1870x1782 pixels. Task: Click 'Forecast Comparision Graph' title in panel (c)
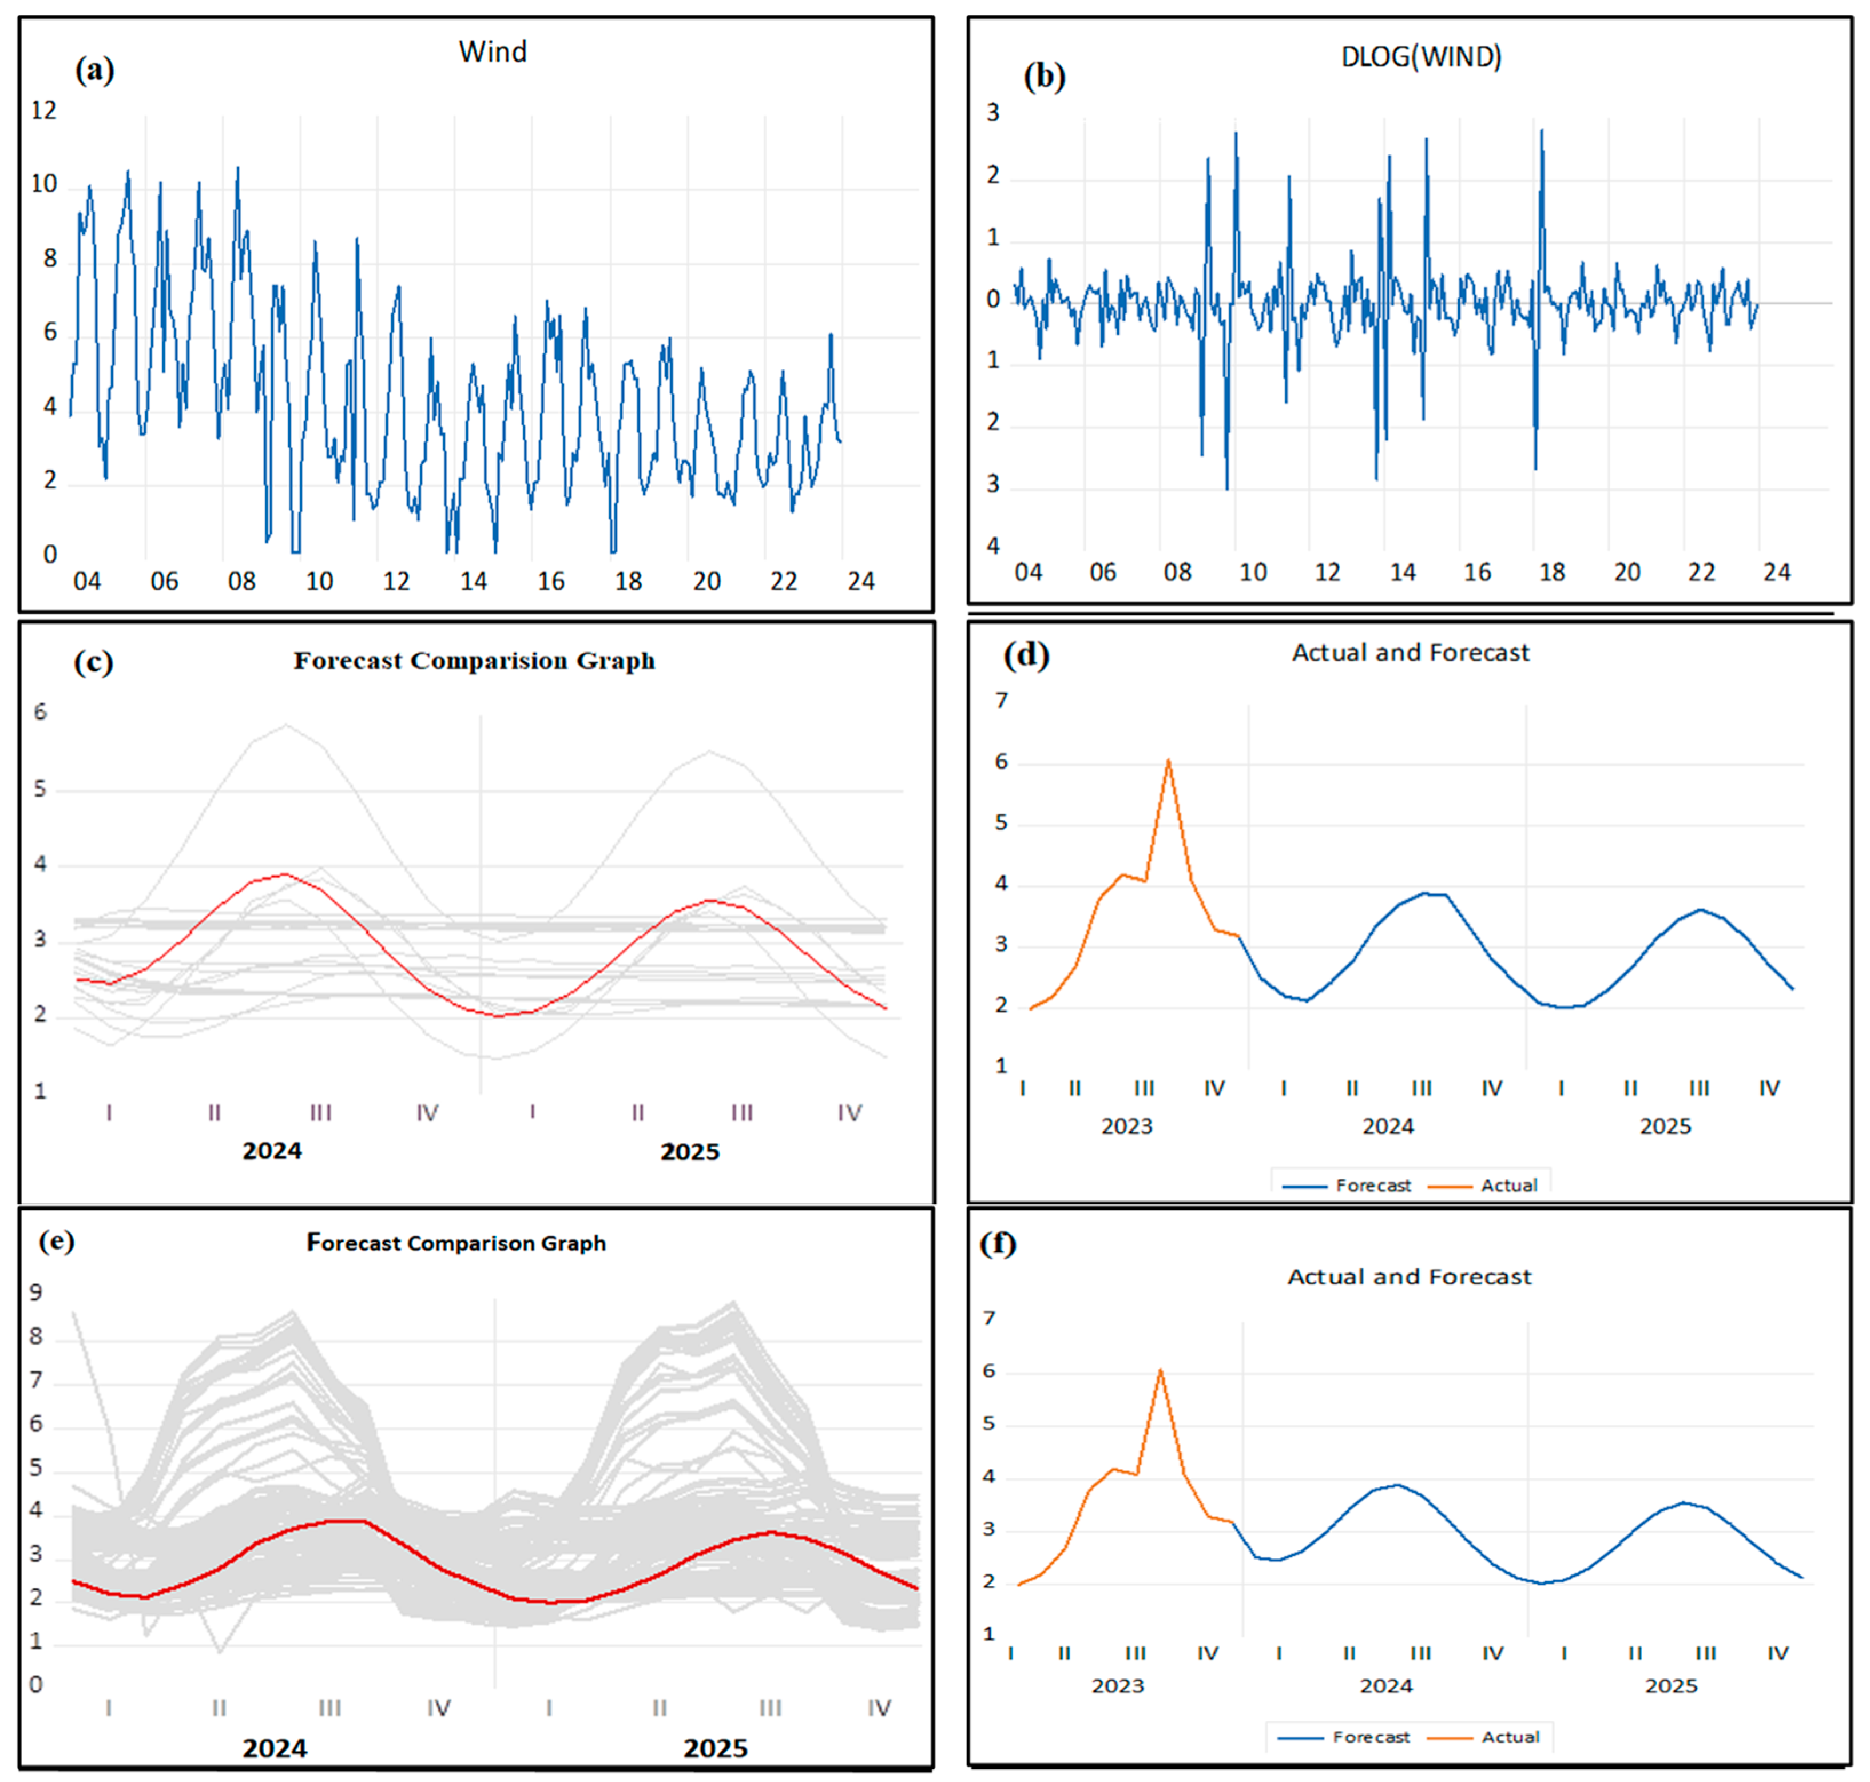point(474,660)
